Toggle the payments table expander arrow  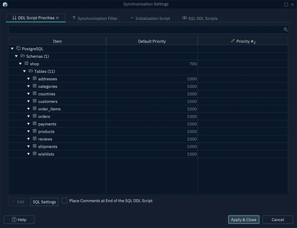click(28, 124)
